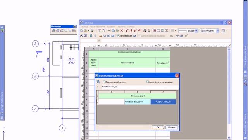Open the Таблица menu
The height and width of the screenshot is (140, 248).
pos(84,26)
